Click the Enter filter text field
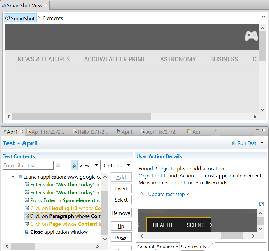 pos(28,165)
